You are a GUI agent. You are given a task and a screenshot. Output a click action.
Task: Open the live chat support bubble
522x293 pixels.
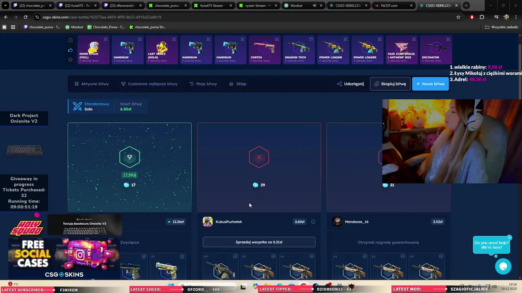(503, 267)
